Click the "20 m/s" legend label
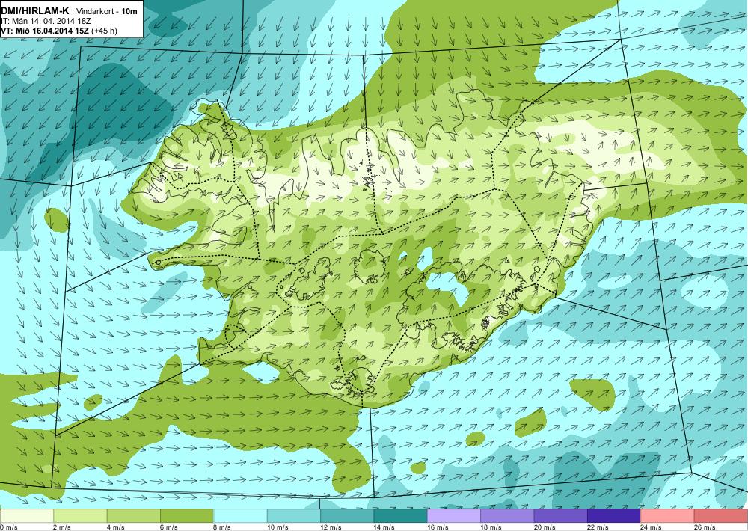Image resolution: width=748 pixels, height=531 pixels. click(545, 527)
